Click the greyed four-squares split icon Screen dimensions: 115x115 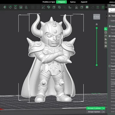(x=33, y=7)
